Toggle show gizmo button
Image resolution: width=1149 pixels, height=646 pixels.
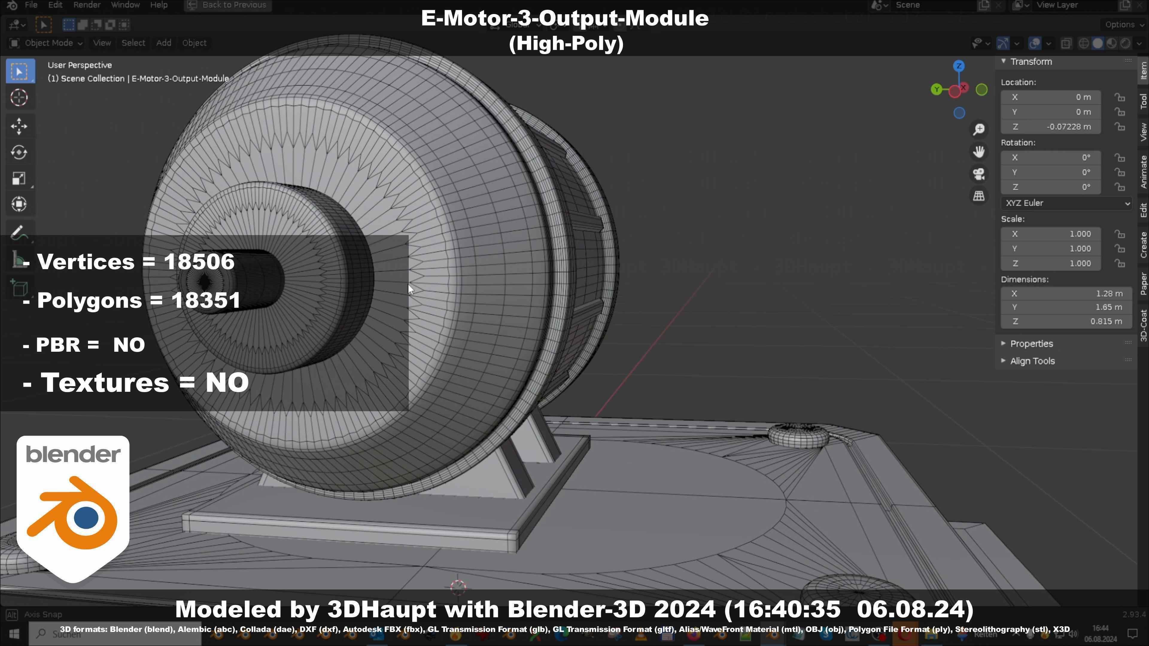[1003, 43]
